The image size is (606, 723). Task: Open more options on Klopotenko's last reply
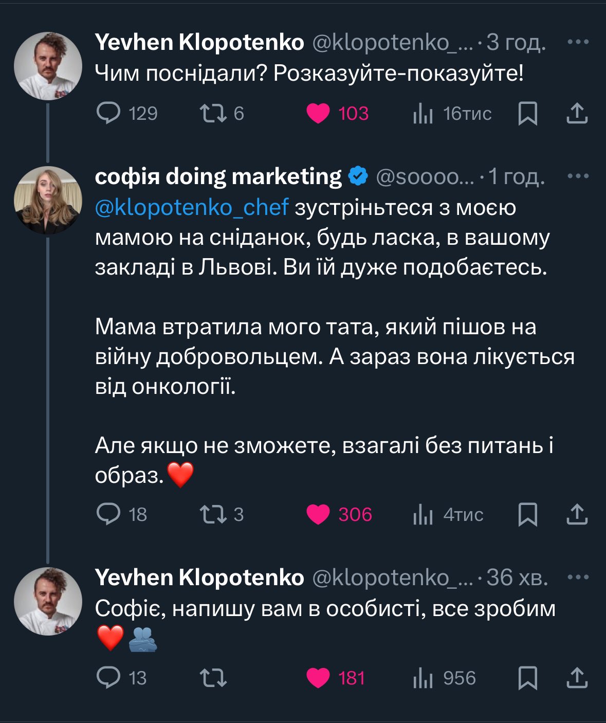tap(578, 577)
